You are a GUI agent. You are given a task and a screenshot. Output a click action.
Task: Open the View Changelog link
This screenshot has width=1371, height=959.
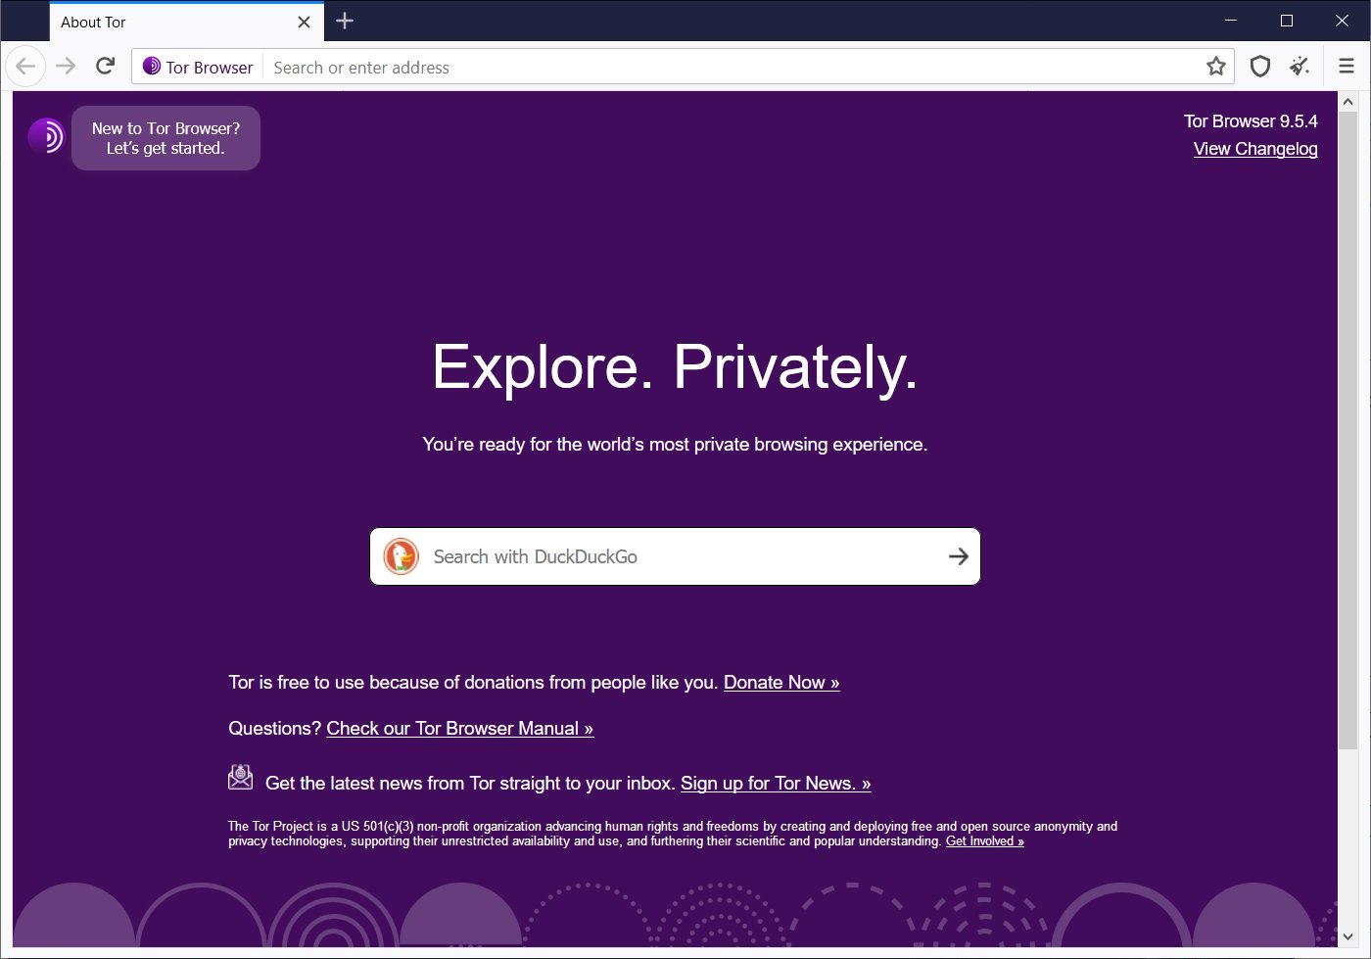[x=1255, y=149]
